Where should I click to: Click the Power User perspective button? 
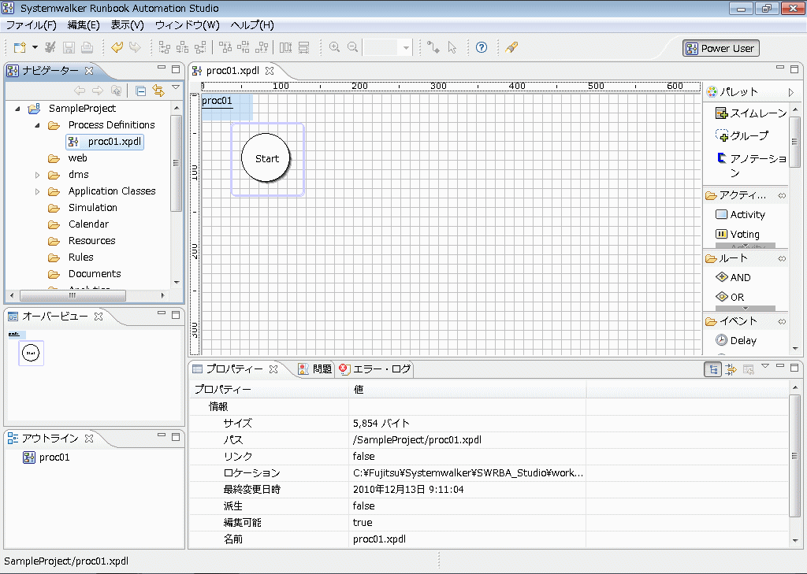720,48
